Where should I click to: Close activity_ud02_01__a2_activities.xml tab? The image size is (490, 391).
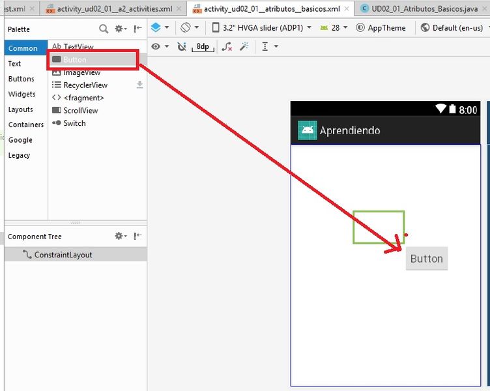(x=179, y=8)
